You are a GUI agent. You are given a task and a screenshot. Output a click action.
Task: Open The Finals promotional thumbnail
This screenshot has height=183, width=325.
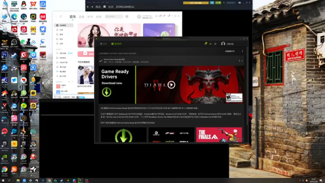[219, 135]
